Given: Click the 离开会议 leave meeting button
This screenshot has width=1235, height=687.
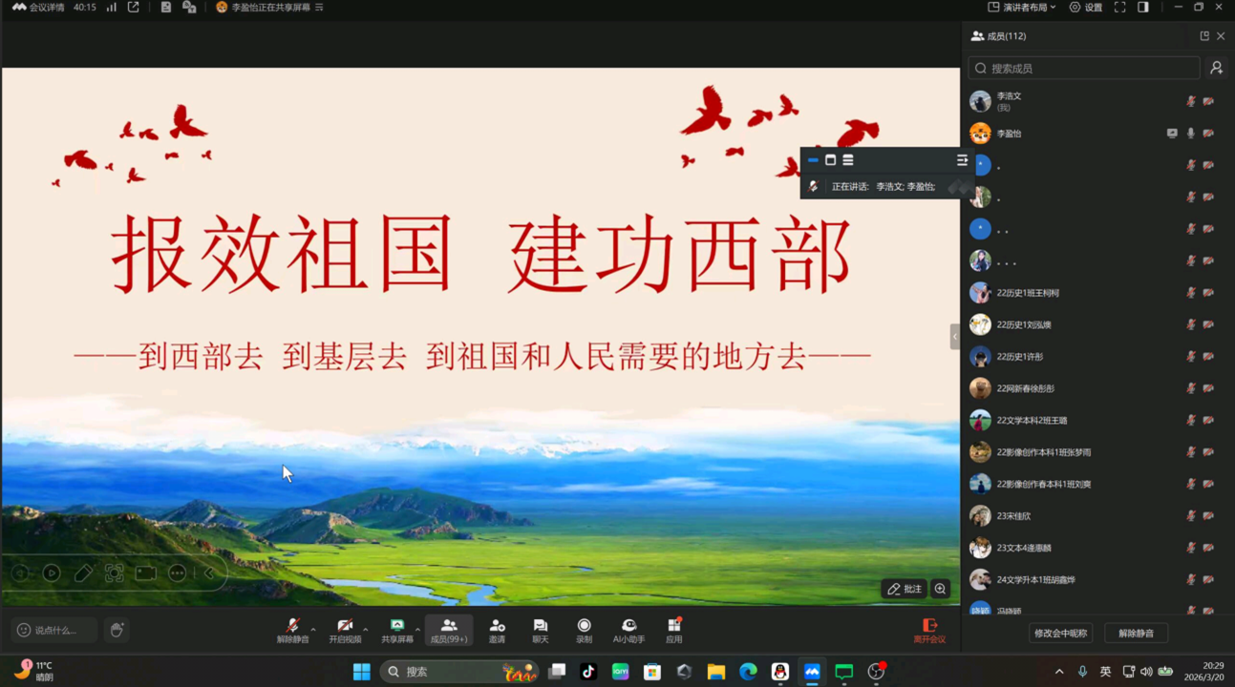Looking at the screenshot, I should coord(928,631).
